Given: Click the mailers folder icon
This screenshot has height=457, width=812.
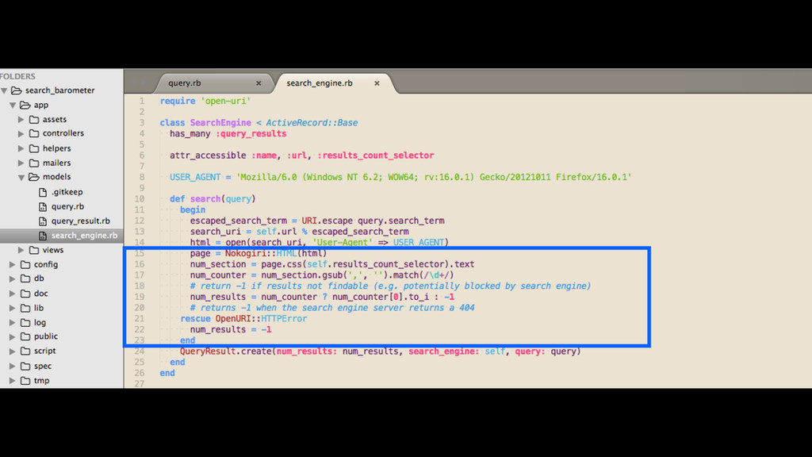Looking at the screenshot, I should 34,163.
